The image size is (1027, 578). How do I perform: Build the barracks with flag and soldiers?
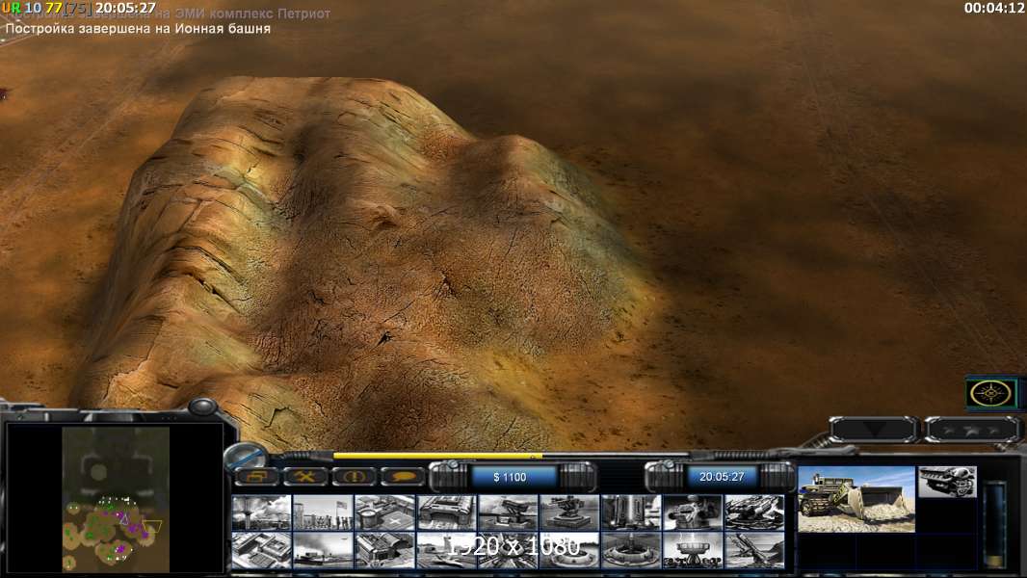323,512
